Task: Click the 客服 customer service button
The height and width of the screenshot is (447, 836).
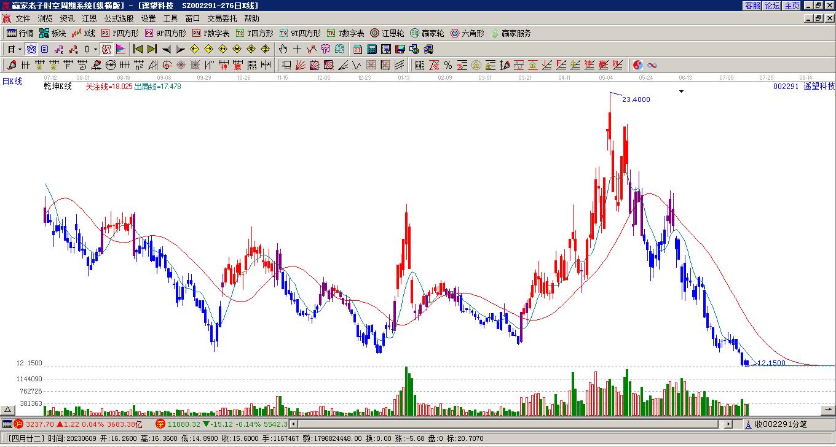Action: tap(752, 6)
